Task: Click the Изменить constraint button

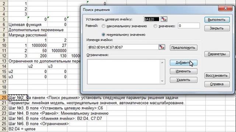Action: click(184, 71)
